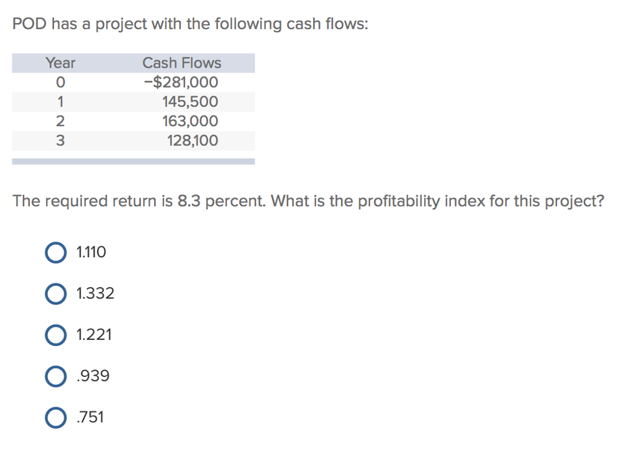Select the 1.332 answer option
Screen dimensions: 636x454
(x=56, y=293)
